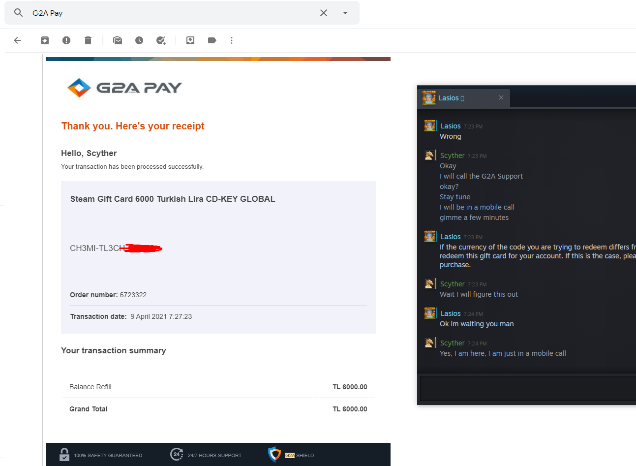Open the More options three-dot menu
Image resolution: width=636 pixels, height=466 pixels.
232,40
